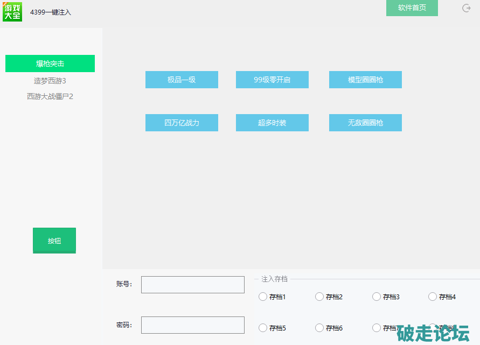Image resolution: width=480 pixels, height=345 pixels.
Task: Enable the 存档5 radio button
Action: [x=263, y=328]
